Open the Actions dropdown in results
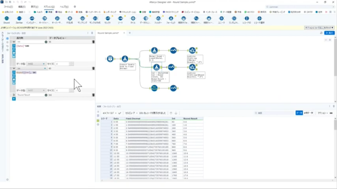 323,113
